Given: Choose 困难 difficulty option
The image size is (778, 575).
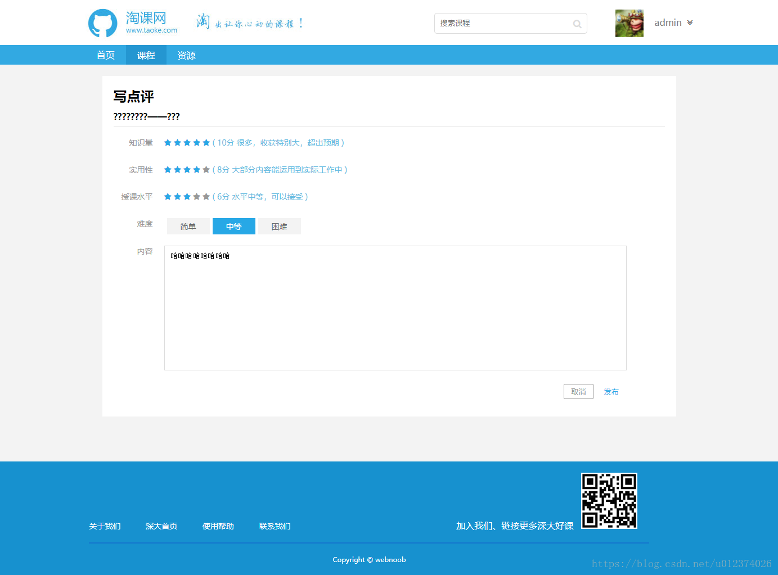Looking at the screenshot, I should click(280, 227).
